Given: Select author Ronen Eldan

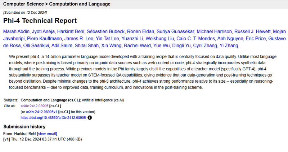Looking at the screenshot, I should click(x=140, y=31).
